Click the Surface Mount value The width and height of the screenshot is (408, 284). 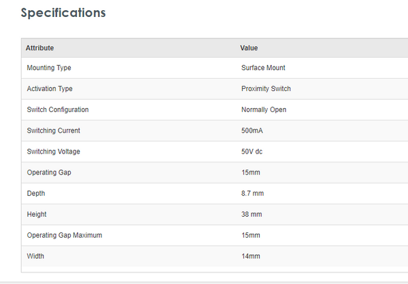tap(263, 68)
